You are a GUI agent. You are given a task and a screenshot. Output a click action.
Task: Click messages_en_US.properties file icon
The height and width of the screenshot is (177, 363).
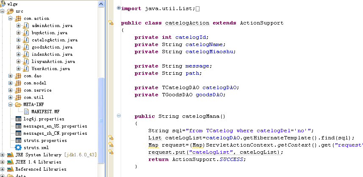click(18, 126)
